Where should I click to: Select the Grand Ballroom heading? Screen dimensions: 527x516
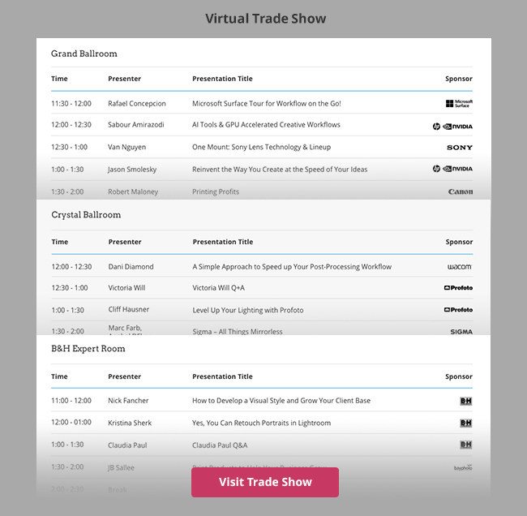(84, 54)
